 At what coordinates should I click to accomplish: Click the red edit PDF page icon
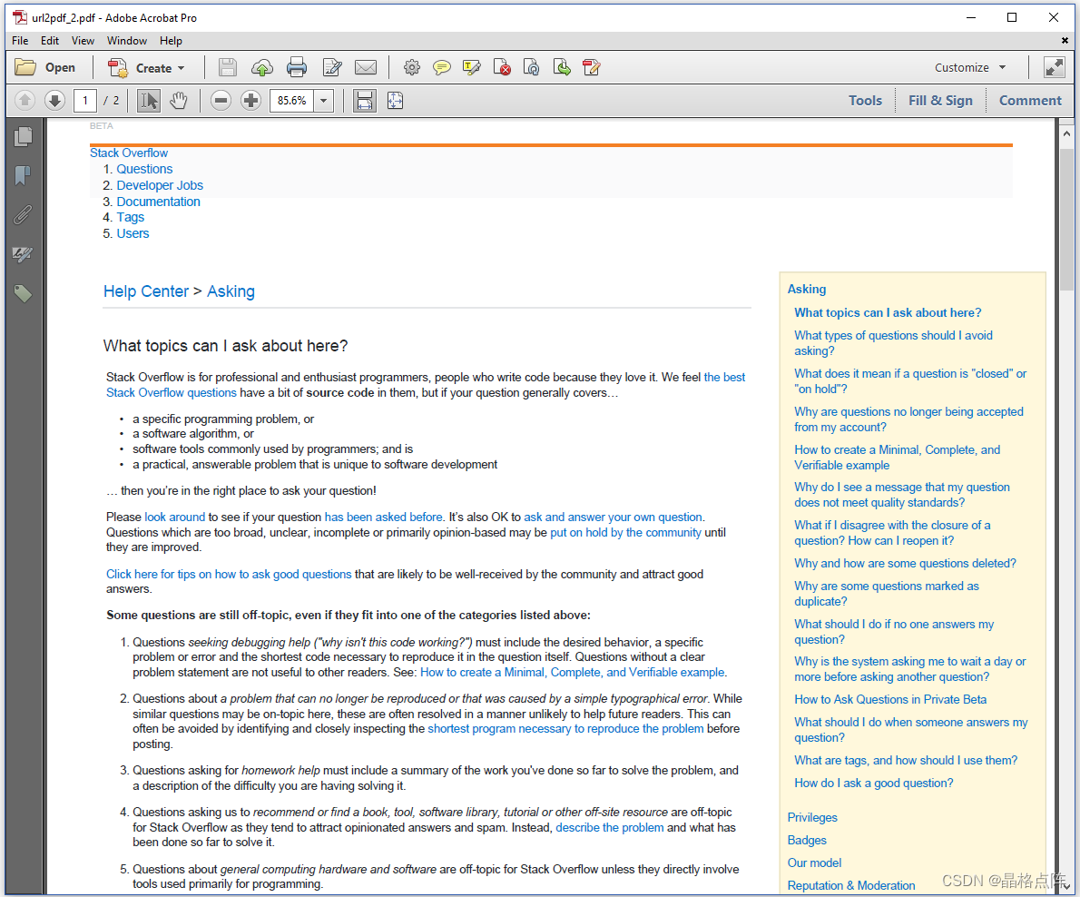[592, 67]
